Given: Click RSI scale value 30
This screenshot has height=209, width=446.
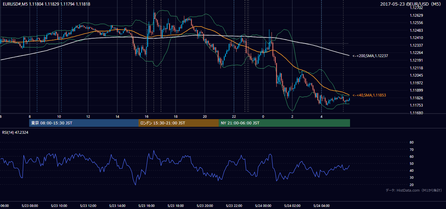Looking at the screenshot, I should point(411,177).
